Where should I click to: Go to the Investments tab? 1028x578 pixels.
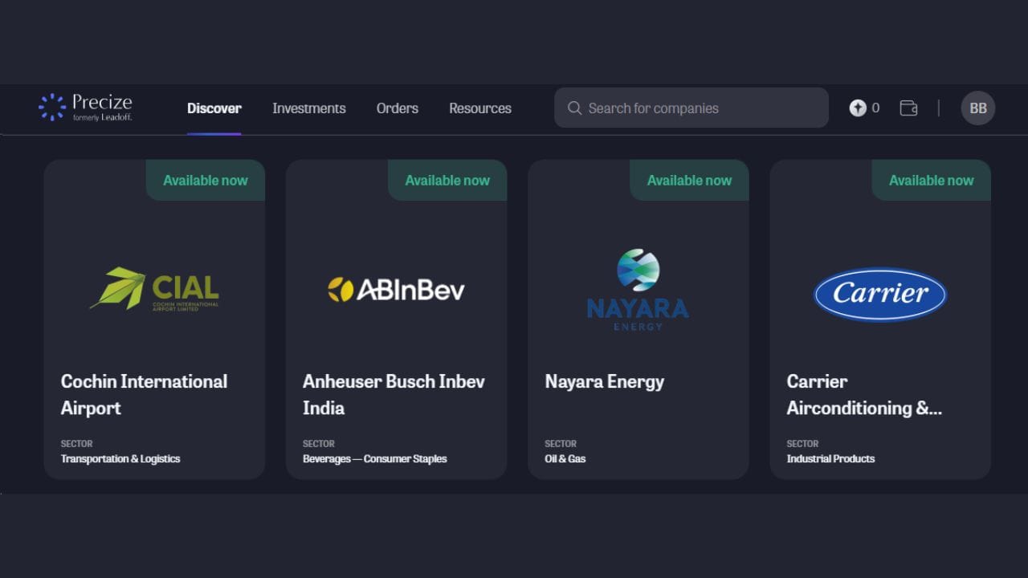tap(308, 108)
